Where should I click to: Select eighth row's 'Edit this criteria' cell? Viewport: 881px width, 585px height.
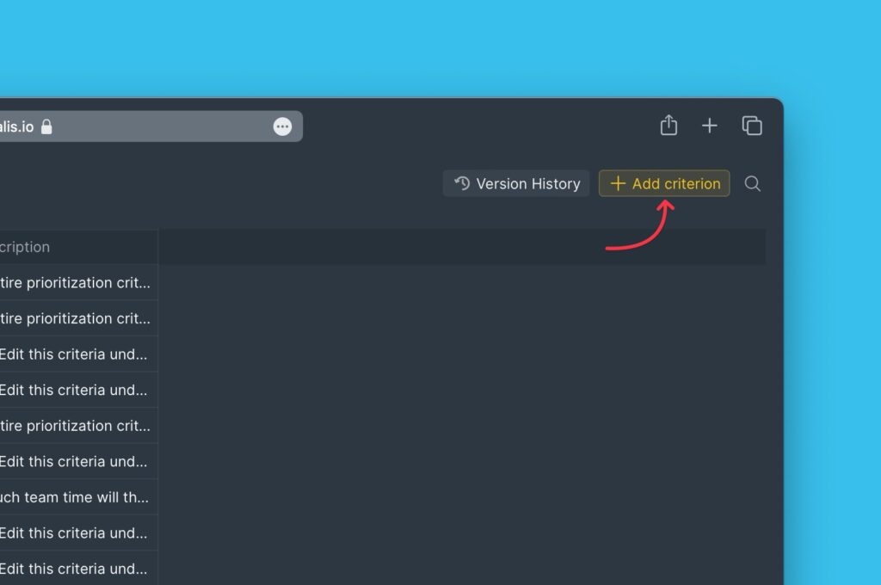76,533
